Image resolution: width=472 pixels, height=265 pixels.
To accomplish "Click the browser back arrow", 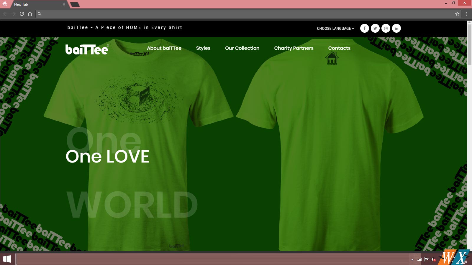I will (x=5, y=14).
